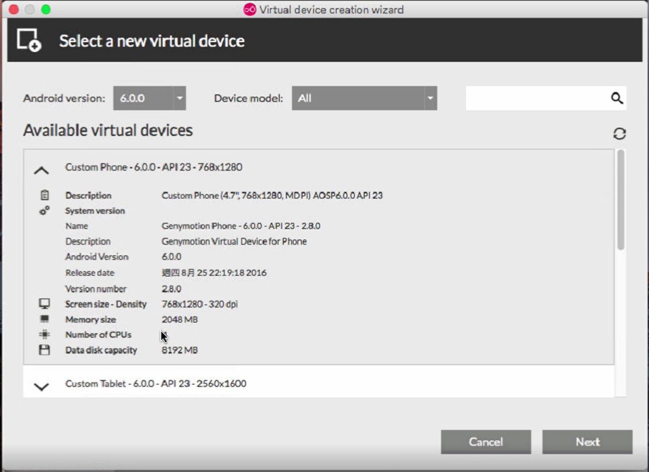Click the Genymotion logo in title bar
This screenshot has width=649, height=472.
click(249, 9)
